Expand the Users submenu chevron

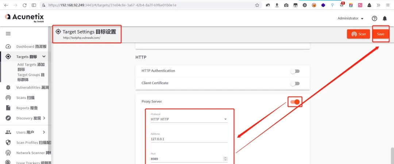44,132
